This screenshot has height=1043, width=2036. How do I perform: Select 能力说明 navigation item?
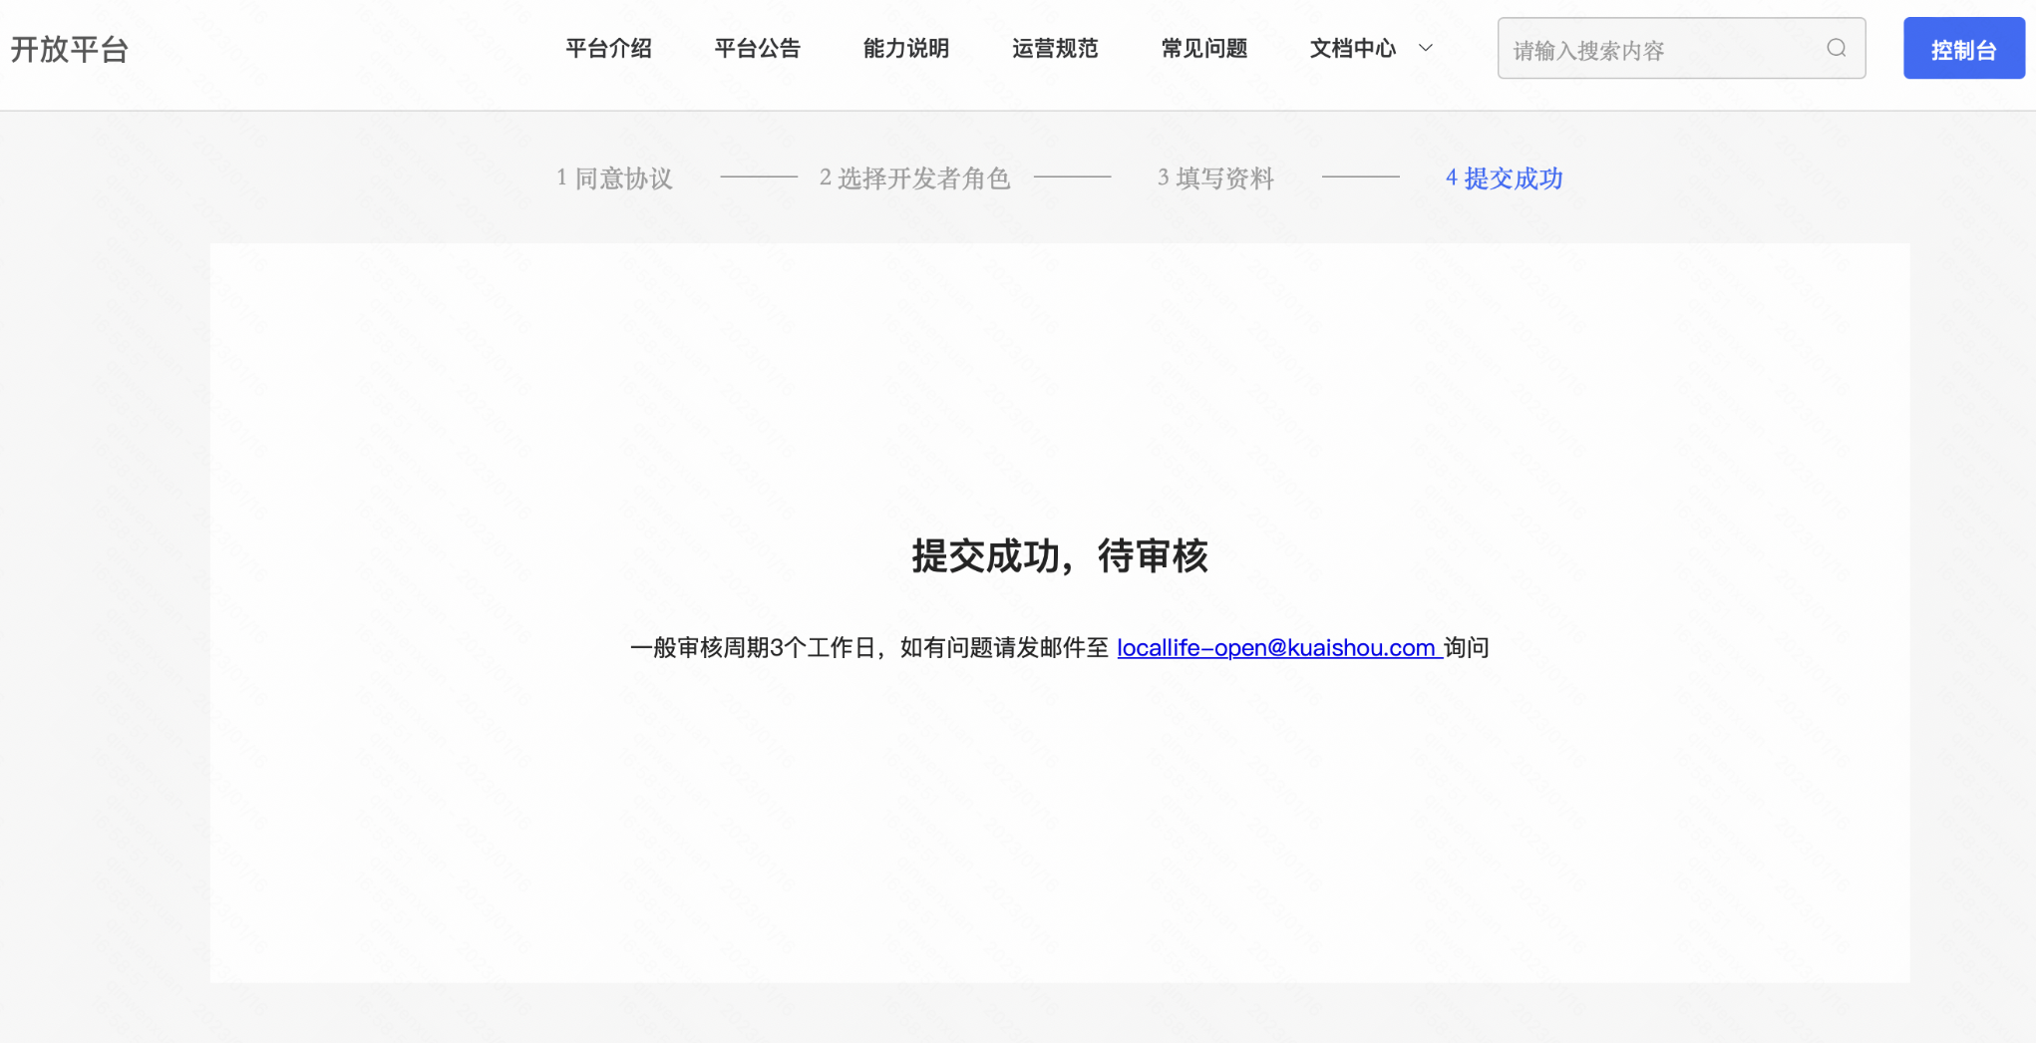coord(905,48)
